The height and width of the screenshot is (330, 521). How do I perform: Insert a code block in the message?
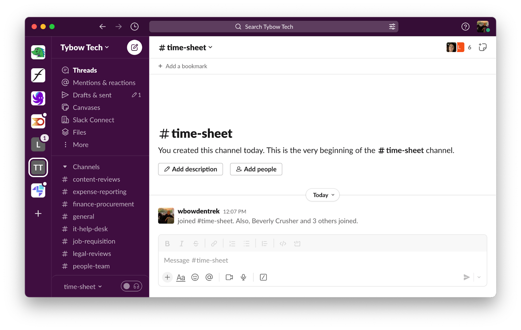[x=297, y=243]
